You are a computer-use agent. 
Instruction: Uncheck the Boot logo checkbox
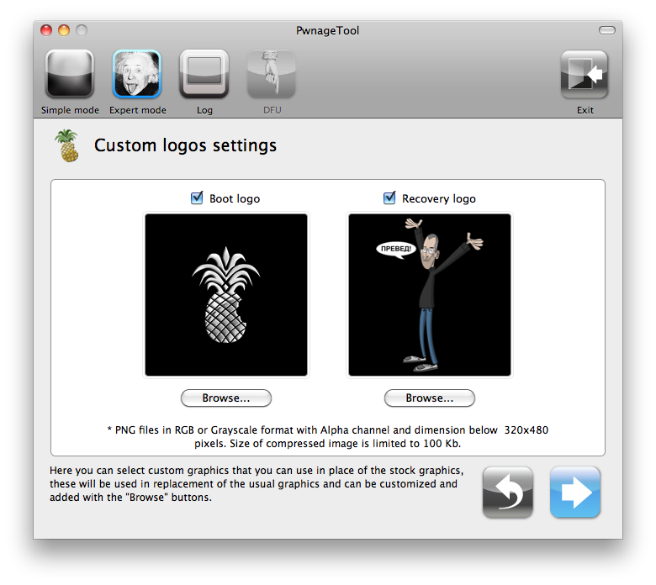point(198,198)
